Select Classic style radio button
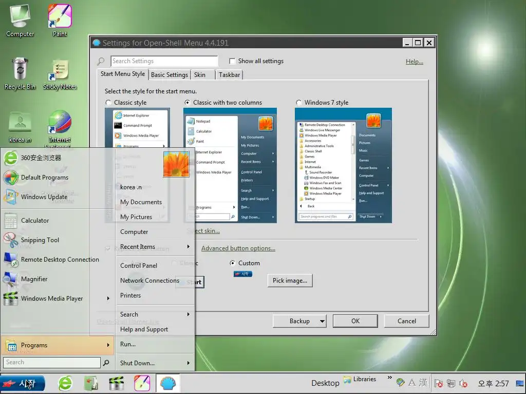This screenshot has height=394, width=526. click(108, 103)
